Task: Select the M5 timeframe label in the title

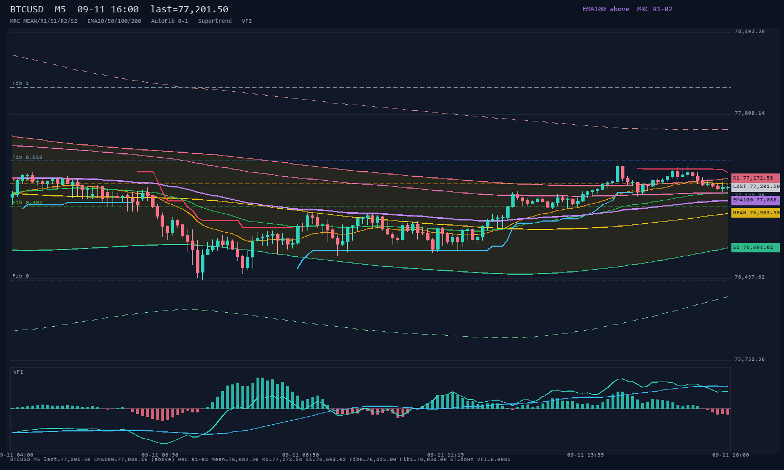Action: [60, 9]
